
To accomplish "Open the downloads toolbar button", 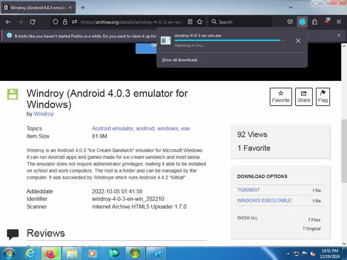I will (x=302, y=22).
